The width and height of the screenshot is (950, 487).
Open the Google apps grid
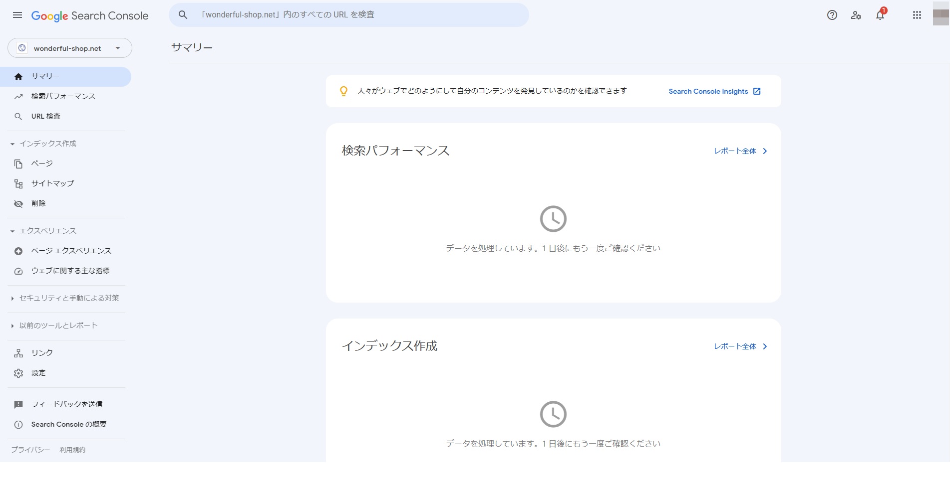(917, 15)
